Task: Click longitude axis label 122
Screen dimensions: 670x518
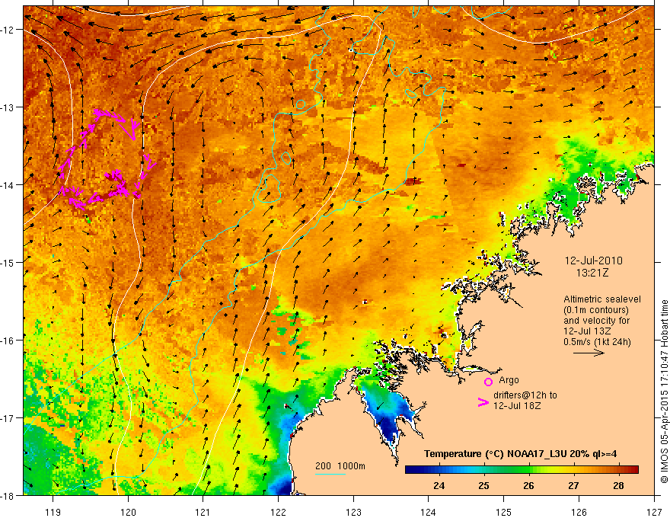Action: 278,512
